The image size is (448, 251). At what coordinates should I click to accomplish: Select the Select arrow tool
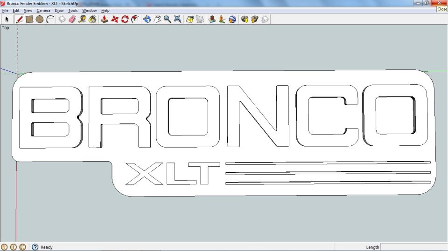tap(7, 20)
